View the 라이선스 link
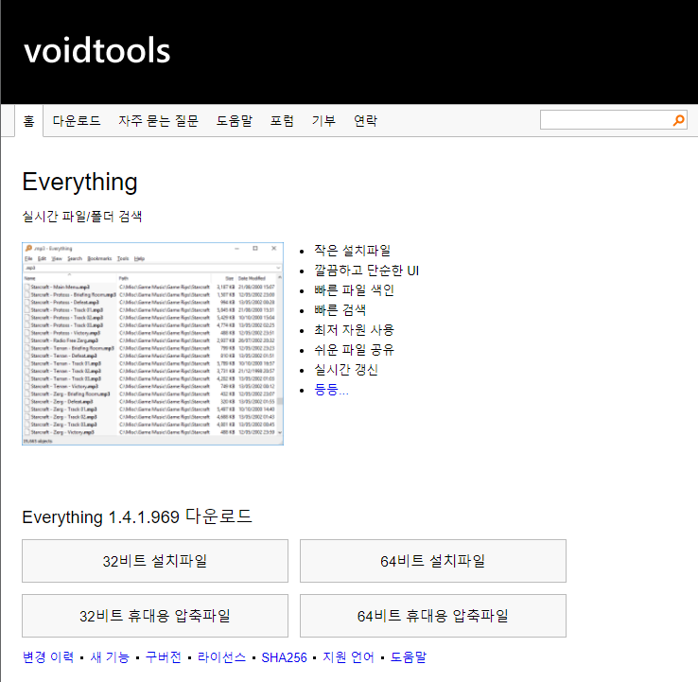Image resolution: width=698 pixels, height=682 pixels. [221, 657]
